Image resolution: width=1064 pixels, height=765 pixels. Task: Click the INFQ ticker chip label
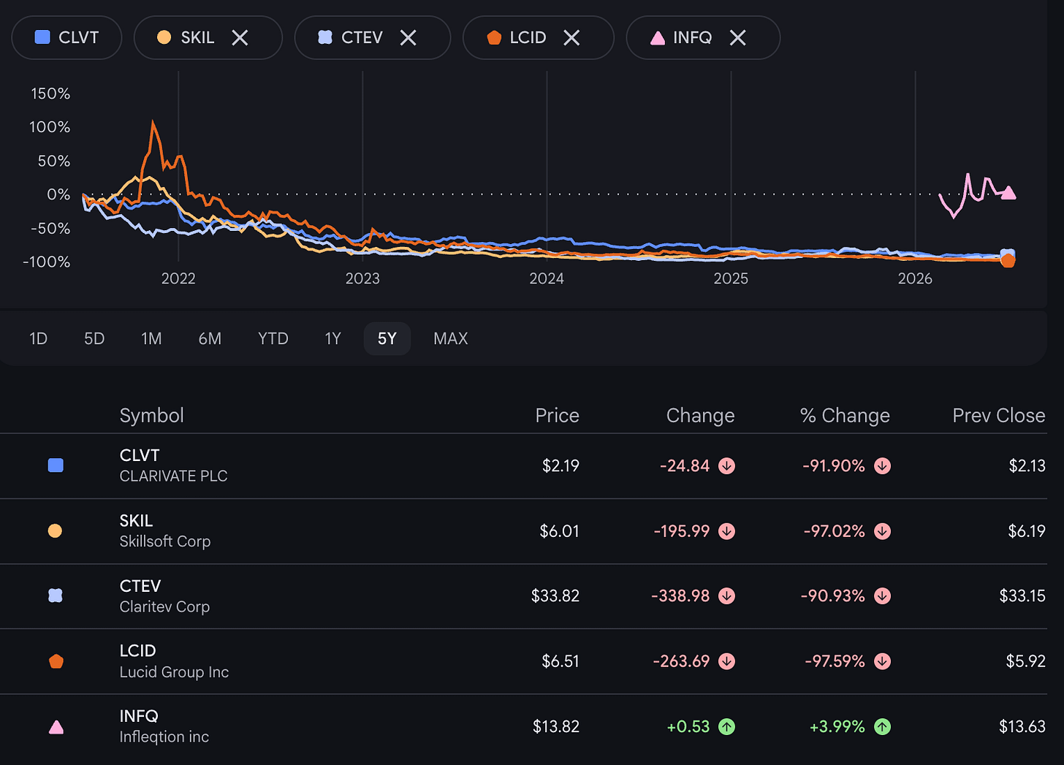tap(692, 37)
